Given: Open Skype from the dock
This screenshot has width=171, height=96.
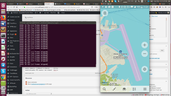Looking at the screenshot, I should pos(3,71).
